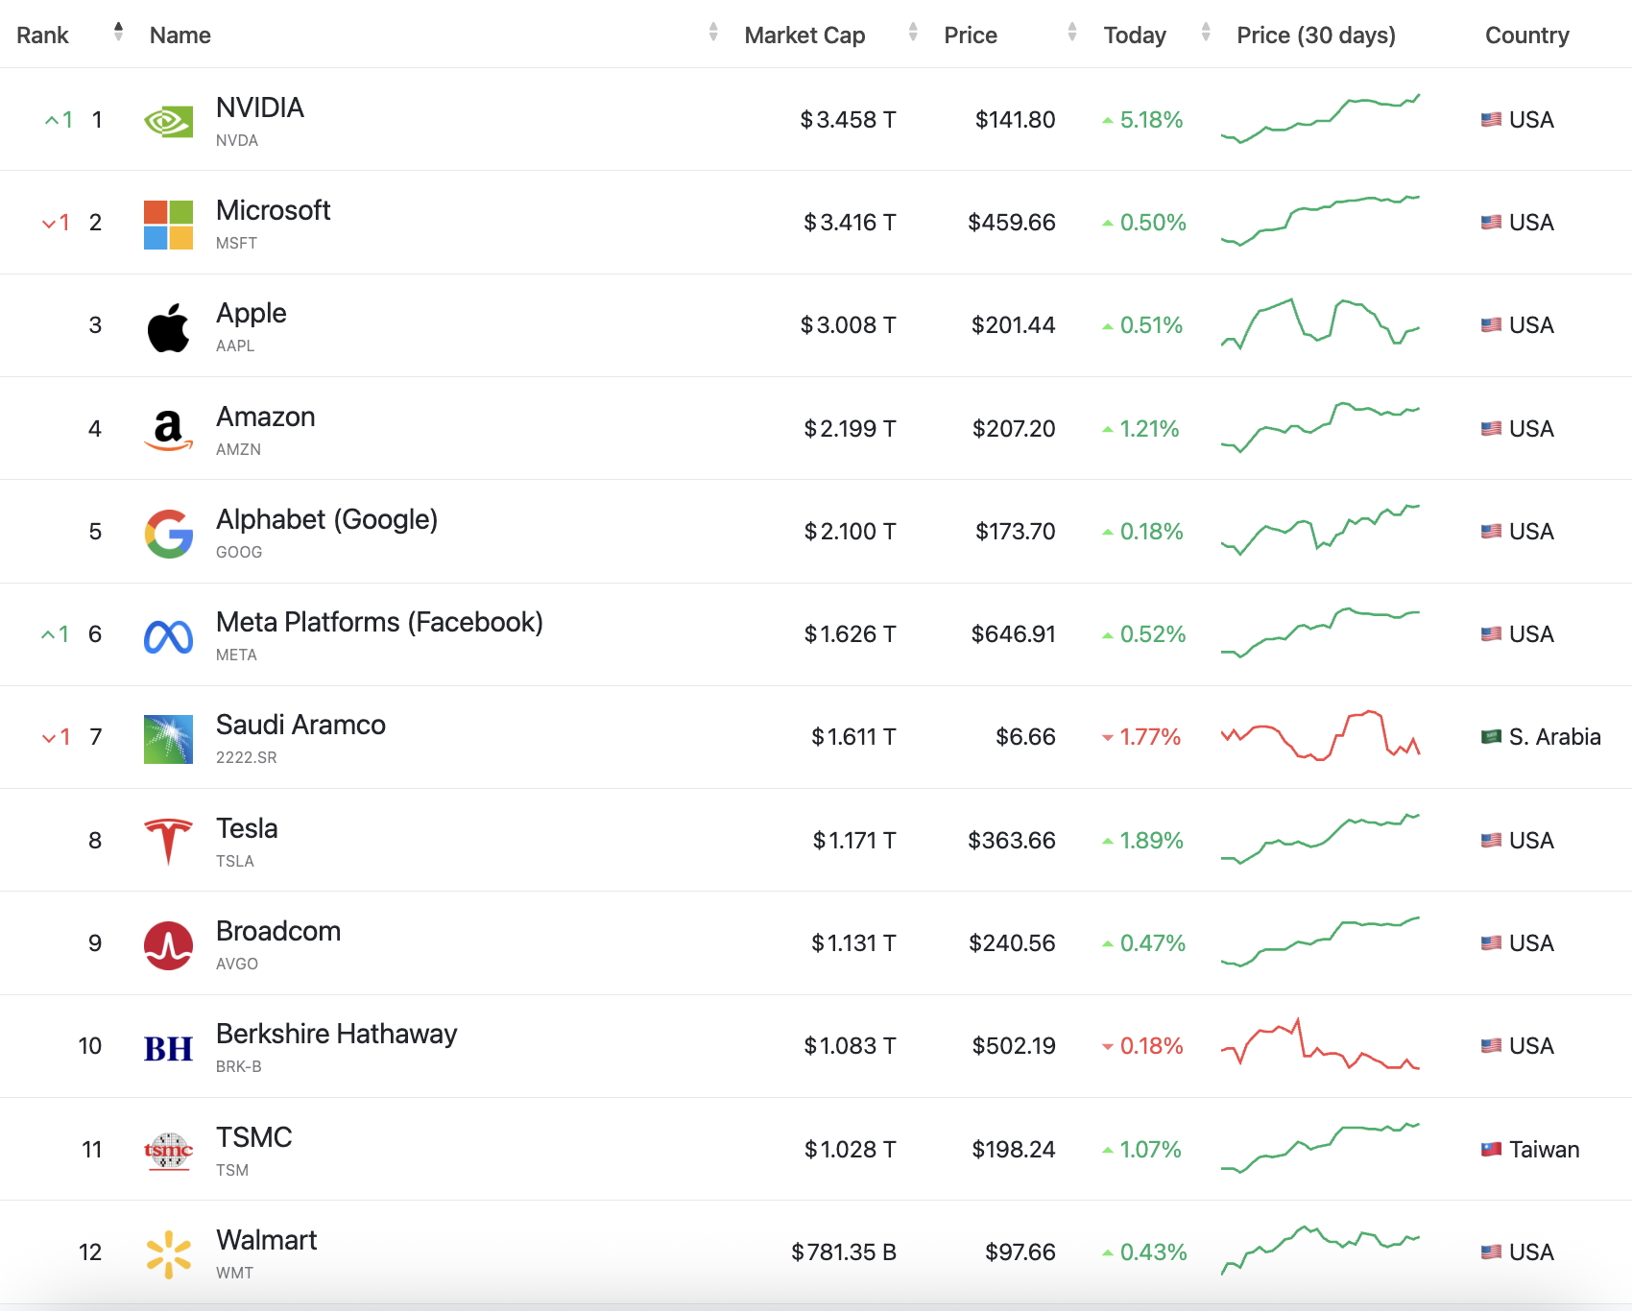Screen dimensions: 1632x1311
Task: Click the Broadcom red logo
Action: click(168, 945)
